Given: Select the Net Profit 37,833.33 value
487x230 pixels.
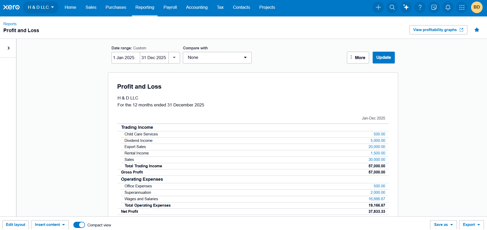Looking at the screenshot, I should click(x=377, y=211).
